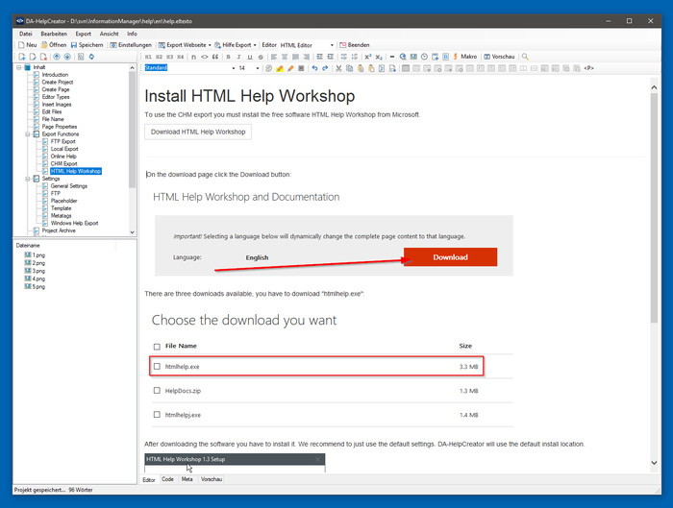
Task: Tick the htmlhelp.exe checkbox
Action: (157, 367)
